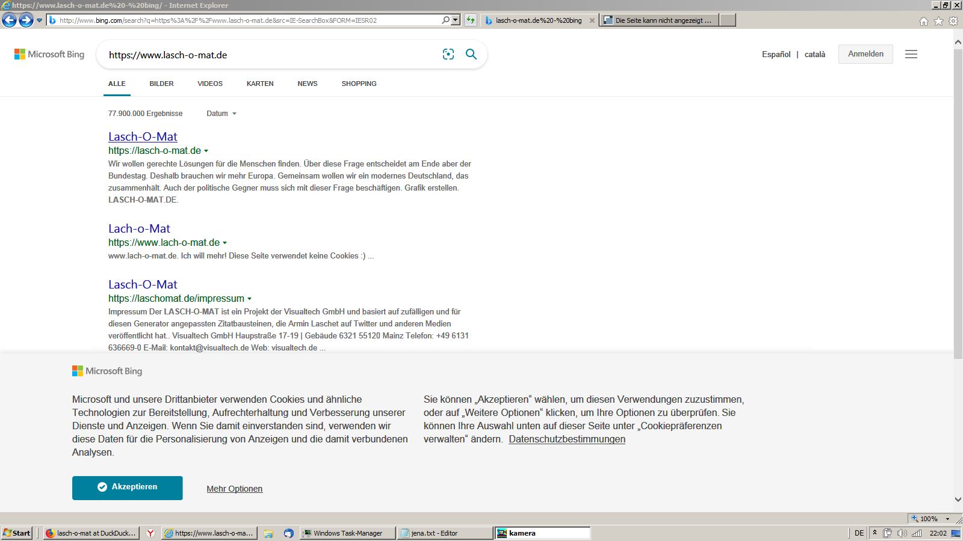Switch to jena.txt - Editor taskbar window
Viewport: 963px width, 541px height.
(x=445, y=533)
